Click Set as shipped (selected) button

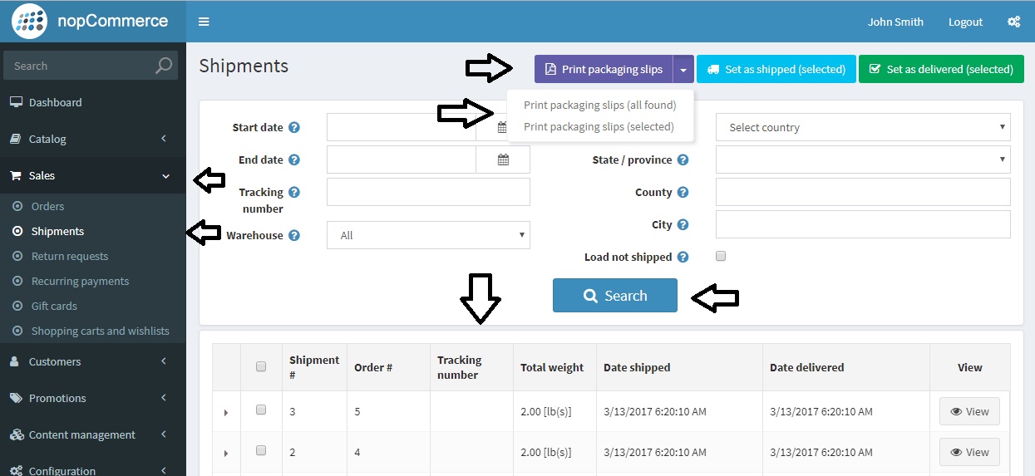(x=776, y=70)
